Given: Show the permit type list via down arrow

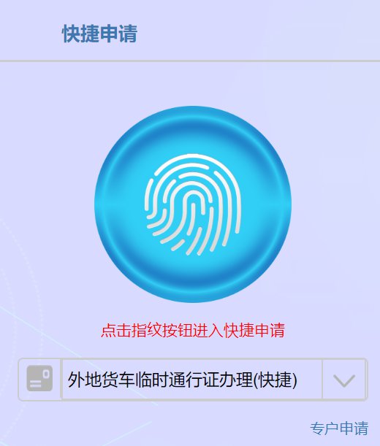Looking at the screenshot, I should coord(344,380).
